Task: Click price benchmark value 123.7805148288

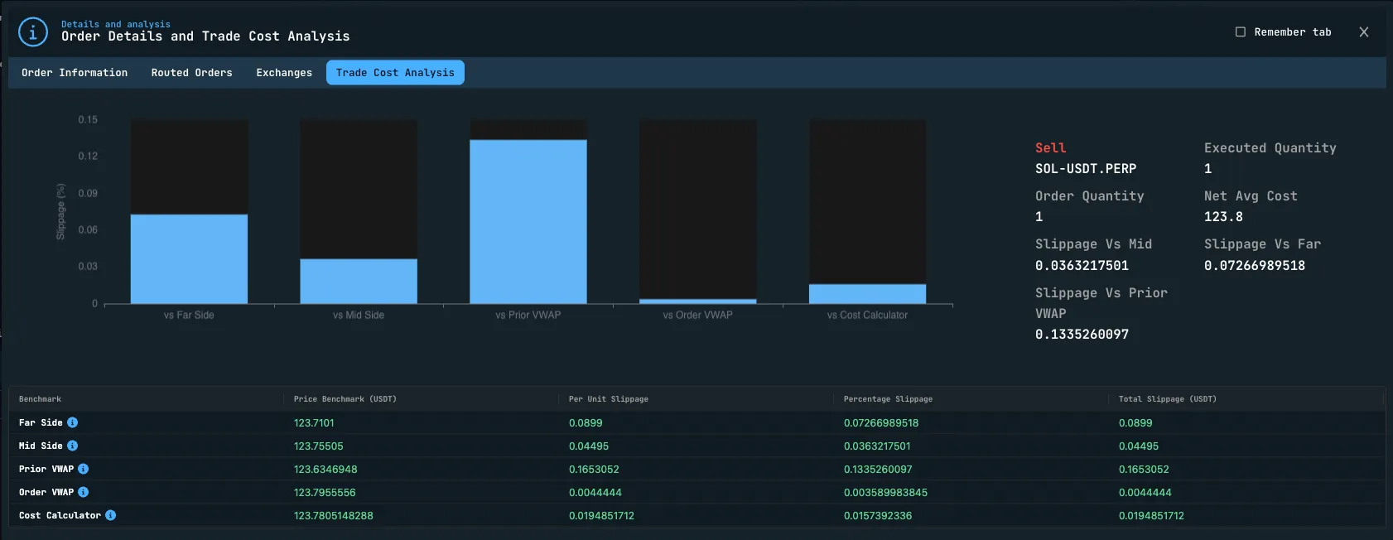Action: tap(333, 515)
